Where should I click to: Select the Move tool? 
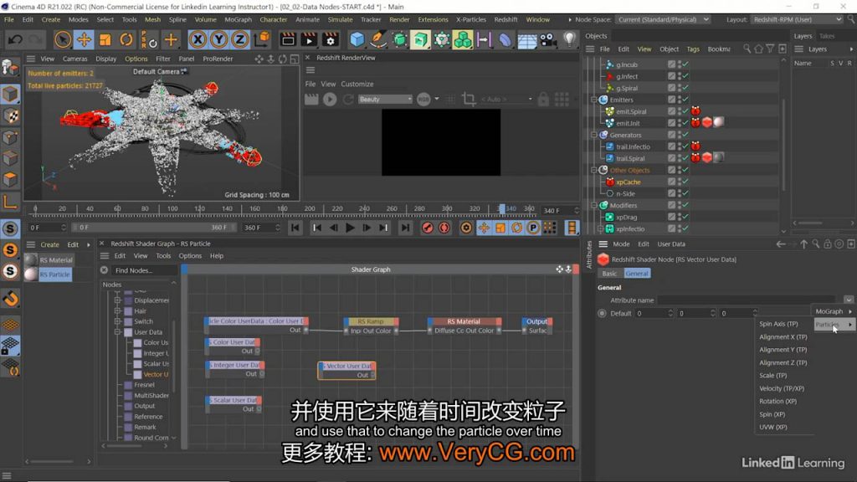pyautogui.click(x=84, y=39)
